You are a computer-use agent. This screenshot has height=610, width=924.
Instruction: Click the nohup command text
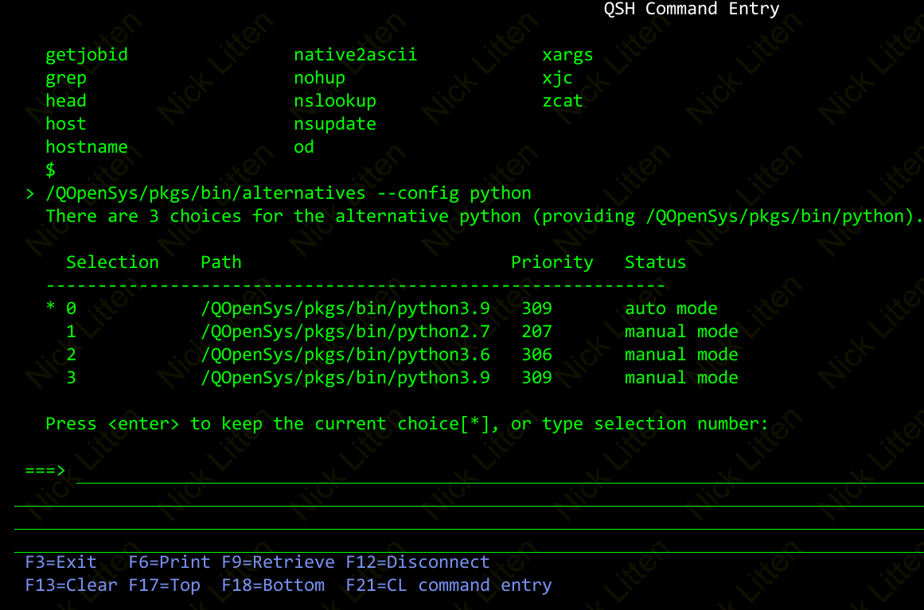point(319,78)
